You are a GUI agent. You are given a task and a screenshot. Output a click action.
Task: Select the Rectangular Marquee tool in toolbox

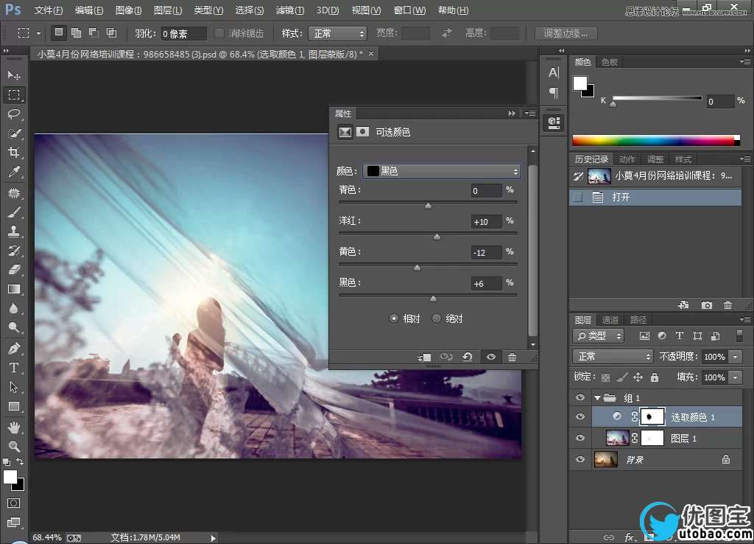(14, 95)
